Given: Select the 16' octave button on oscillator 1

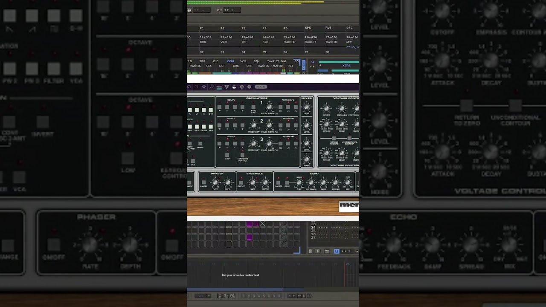Looking at the screenshot, I should coord(219,107).
